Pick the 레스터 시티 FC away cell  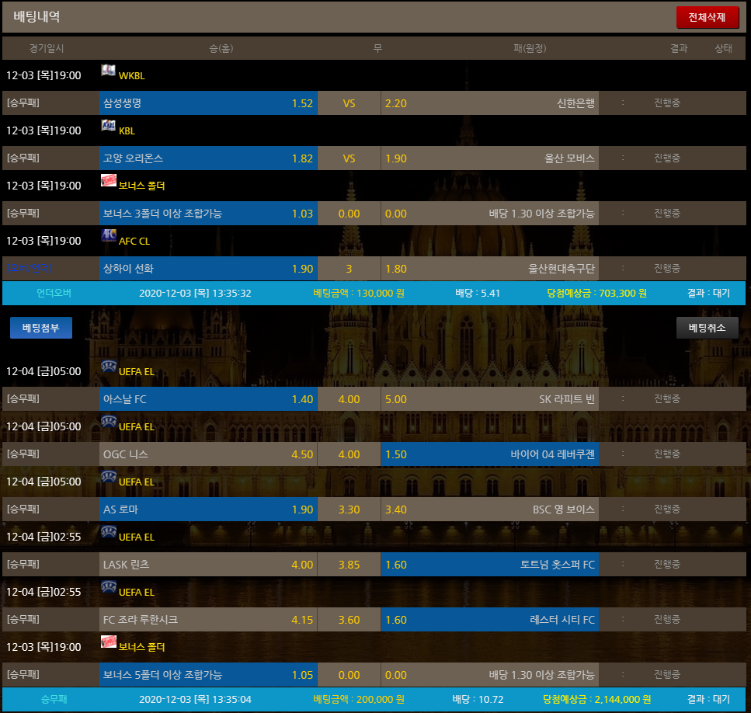pos(489,620)
